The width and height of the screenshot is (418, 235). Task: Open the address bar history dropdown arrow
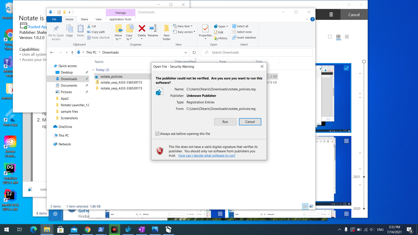[185, 53]
